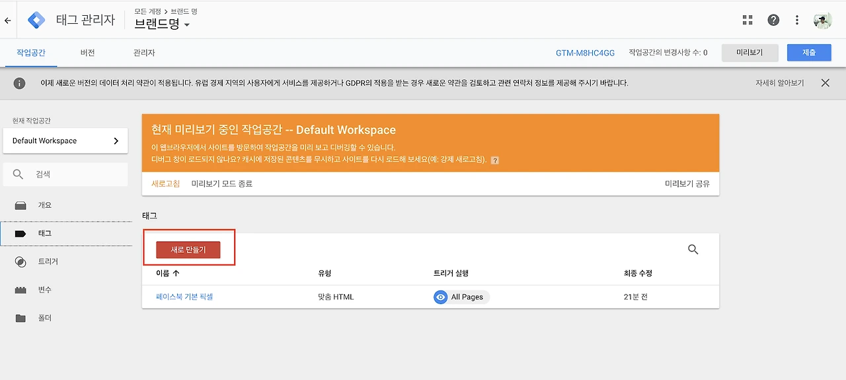This screenshot has width=846, height=380.
Task: Select 변수 in the sidebar
Action: coord(45,290)
